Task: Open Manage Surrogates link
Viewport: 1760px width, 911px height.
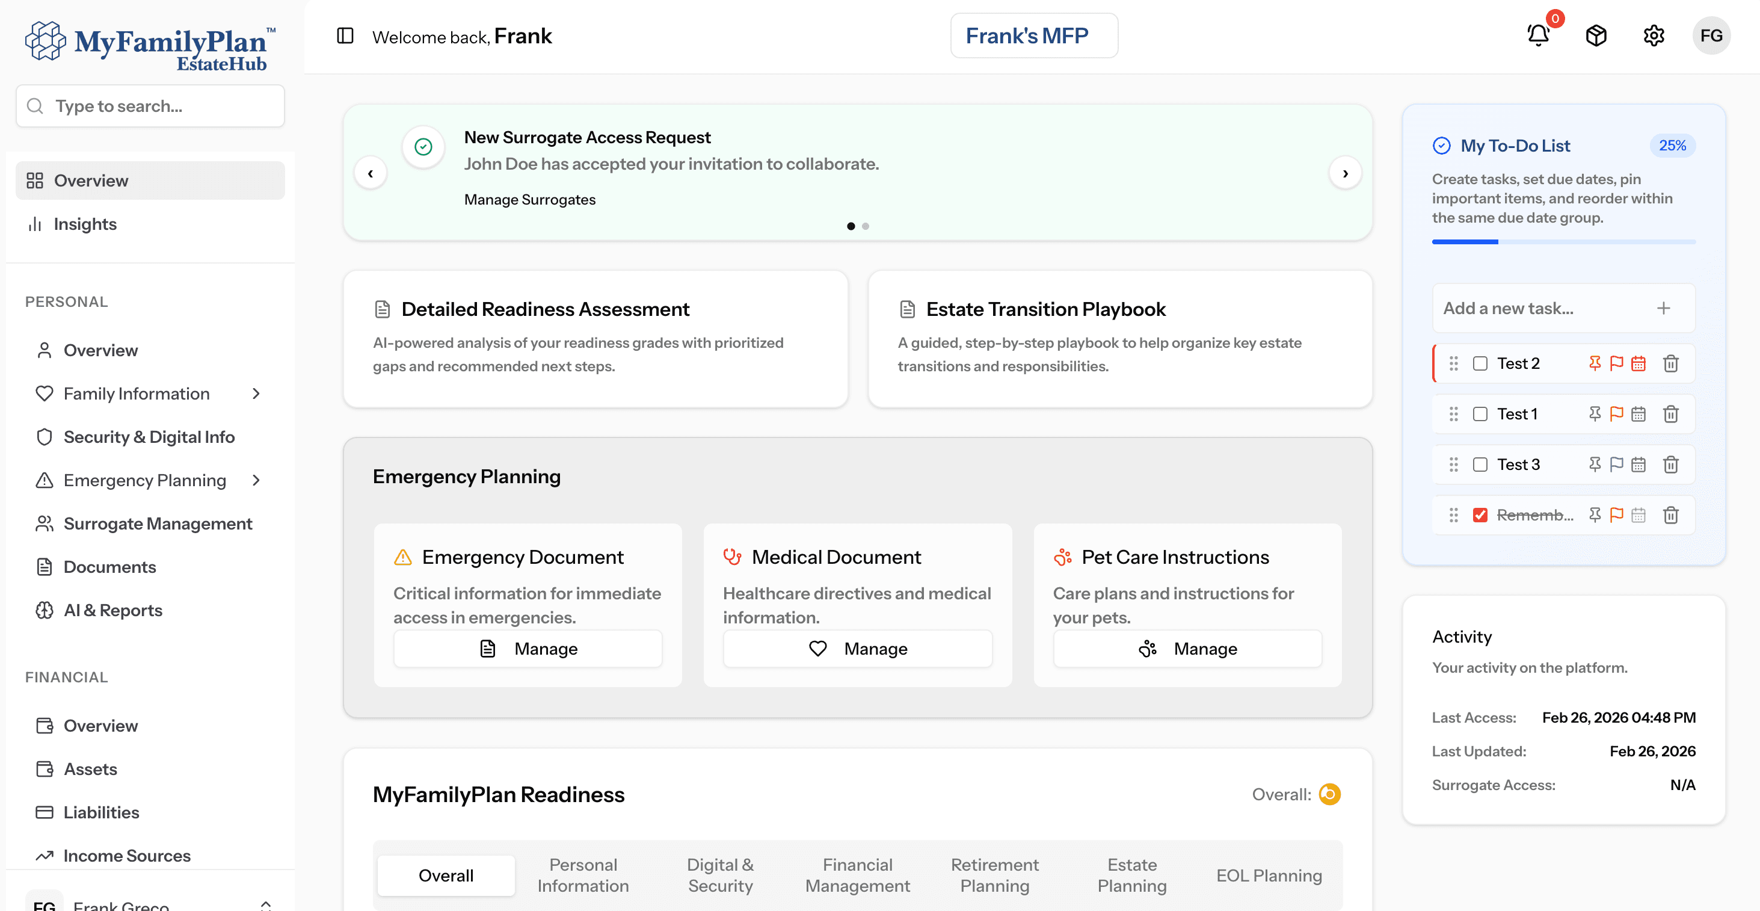Action: click(530, 199)
